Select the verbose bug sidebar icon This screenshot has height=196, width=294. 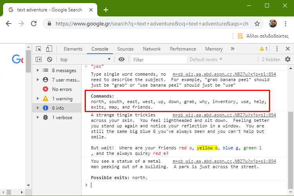[x=45, y=118]
